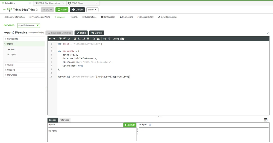Screen dimensions: 273x143
Task: Open the Permissions tab
Action: (127, 17)
